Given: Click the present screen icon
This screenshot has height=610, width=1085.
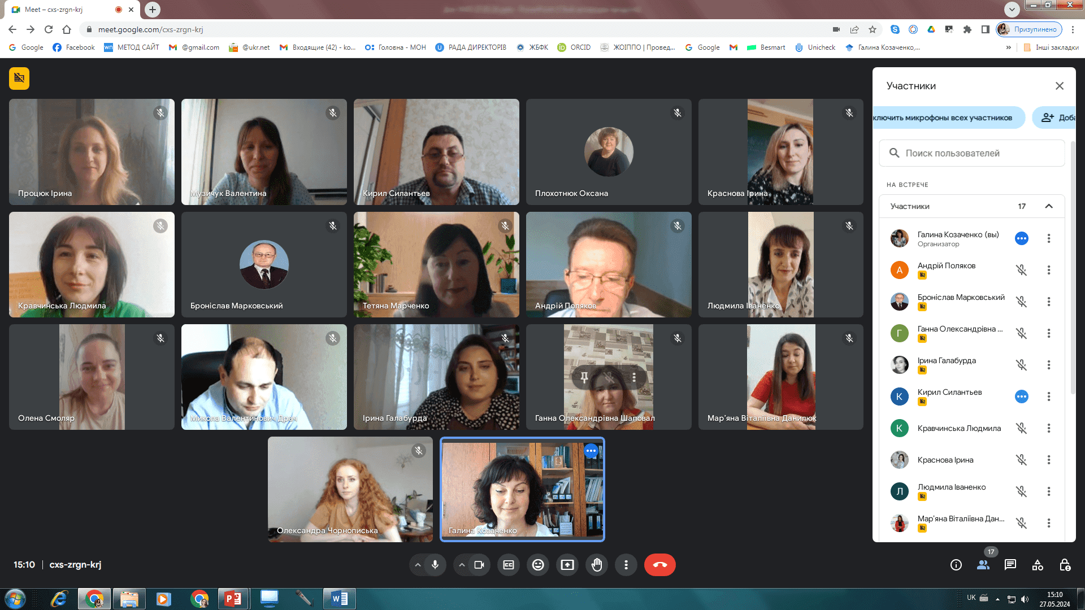Looking at the screenshot, I should 567,565.
